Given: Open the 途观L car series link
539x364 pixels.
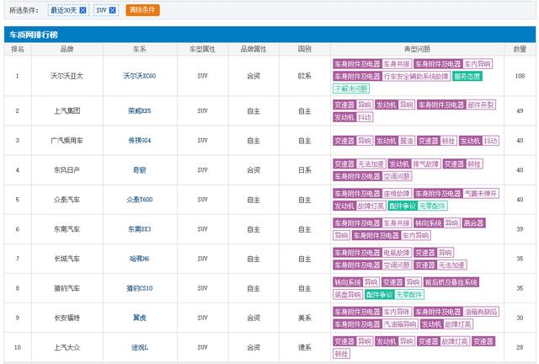Looking at the screenshot, I should point(140,347).
